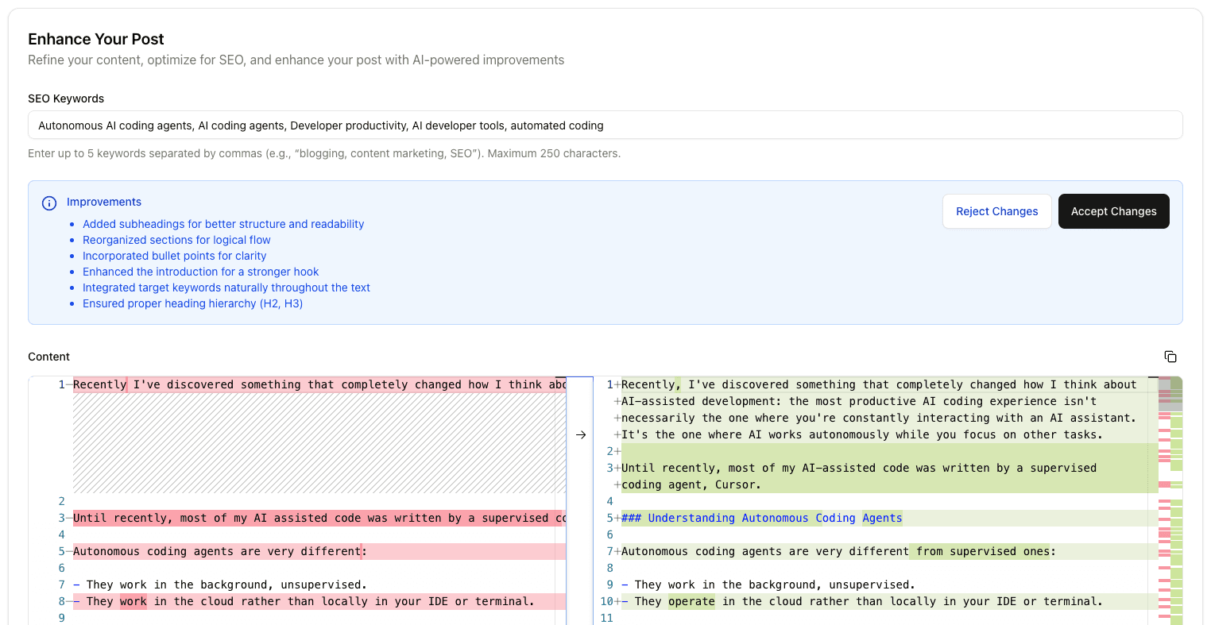Click modified line 'Until recently, most of my AI-assisted code'
This screenshot has height=625, width=1211.
859,468
